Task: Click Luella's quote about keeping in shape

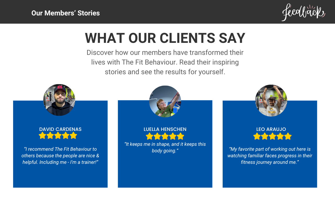Action: (x=165, y=147)
